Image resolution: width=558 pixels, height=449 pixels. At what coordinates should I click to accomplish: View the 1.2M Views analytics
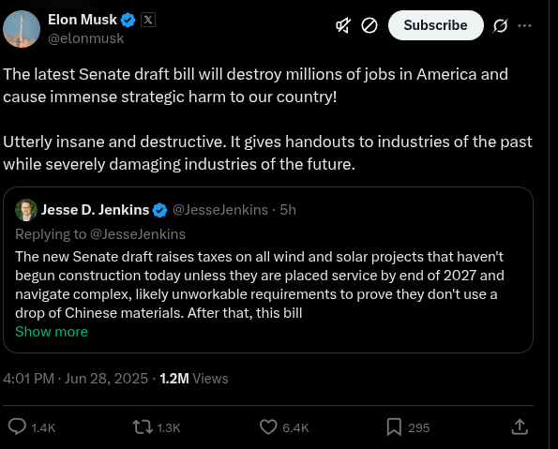click(x=194, y=379)
